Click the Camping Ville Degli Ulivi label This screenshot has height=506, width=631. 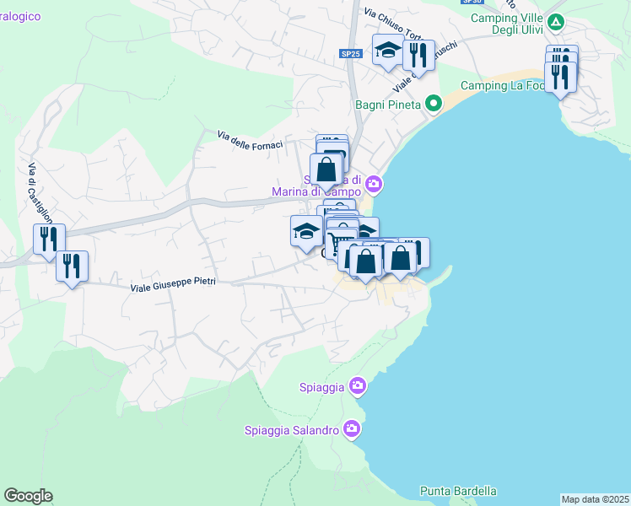pos(507,24)
